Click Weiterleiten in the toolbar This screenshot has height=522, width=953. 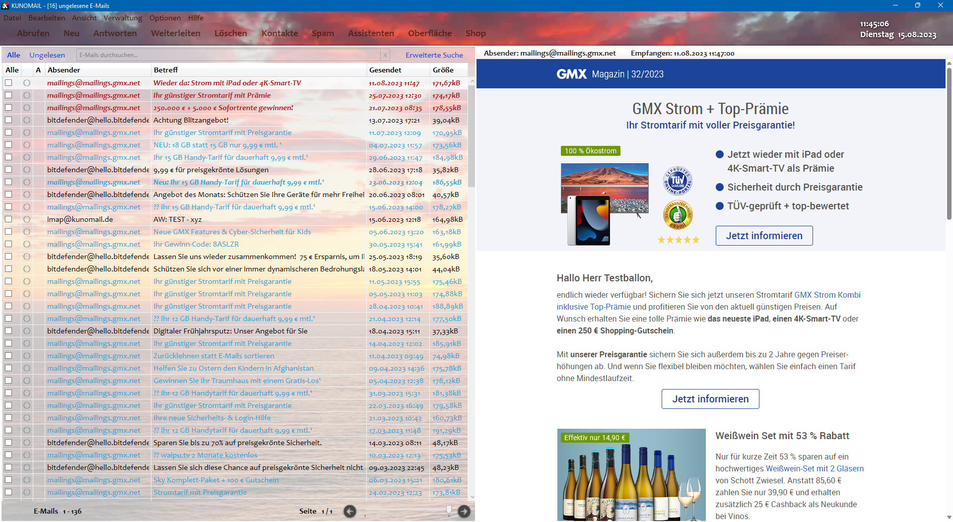[176, 33]
